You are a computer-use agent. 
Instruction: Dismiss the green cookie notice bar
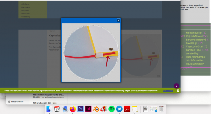pos(178,91)
